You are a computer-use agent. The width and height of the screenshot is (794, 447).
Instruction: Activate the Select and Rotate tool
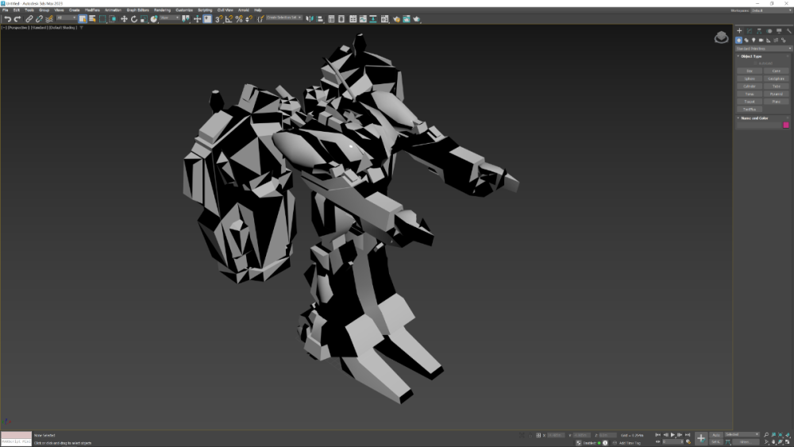(x=134, y=19)
